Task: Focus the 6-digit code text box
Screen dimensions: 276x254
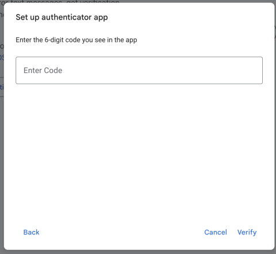Action: point(139,70)
